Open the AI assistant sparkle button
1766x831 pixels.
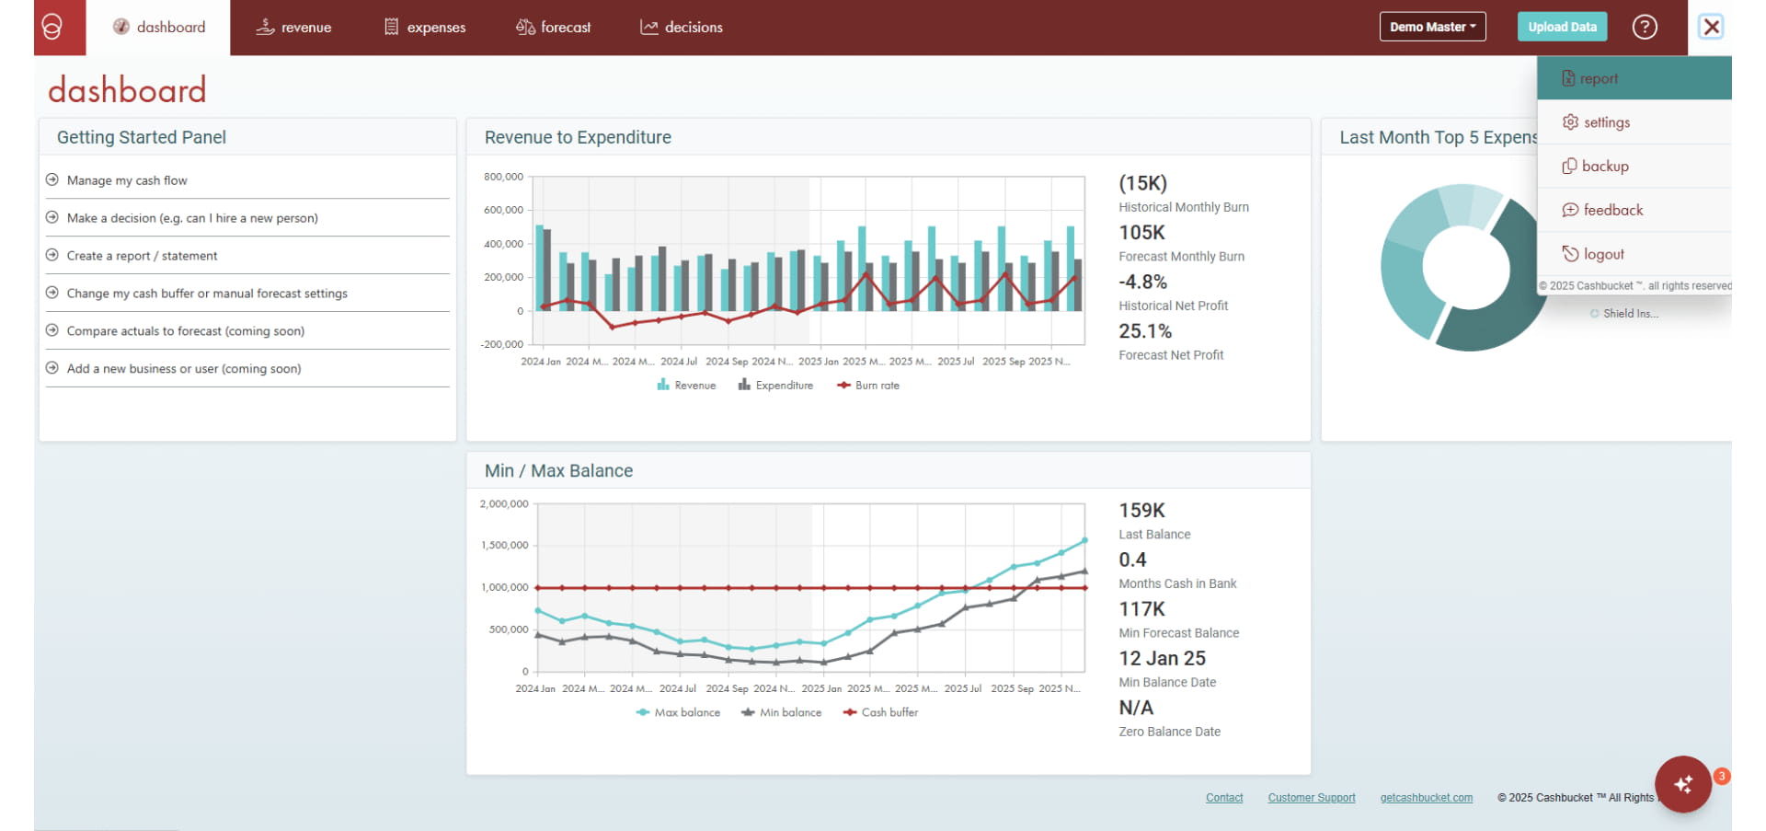coord(1682,783)
